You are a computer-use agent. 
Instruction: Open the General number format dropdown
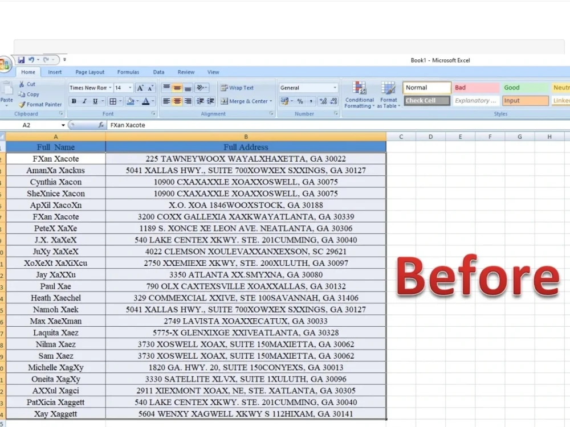[x=335, y=88]
